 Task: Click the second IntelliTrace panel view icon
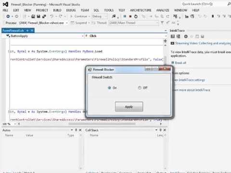pos(178,37)
